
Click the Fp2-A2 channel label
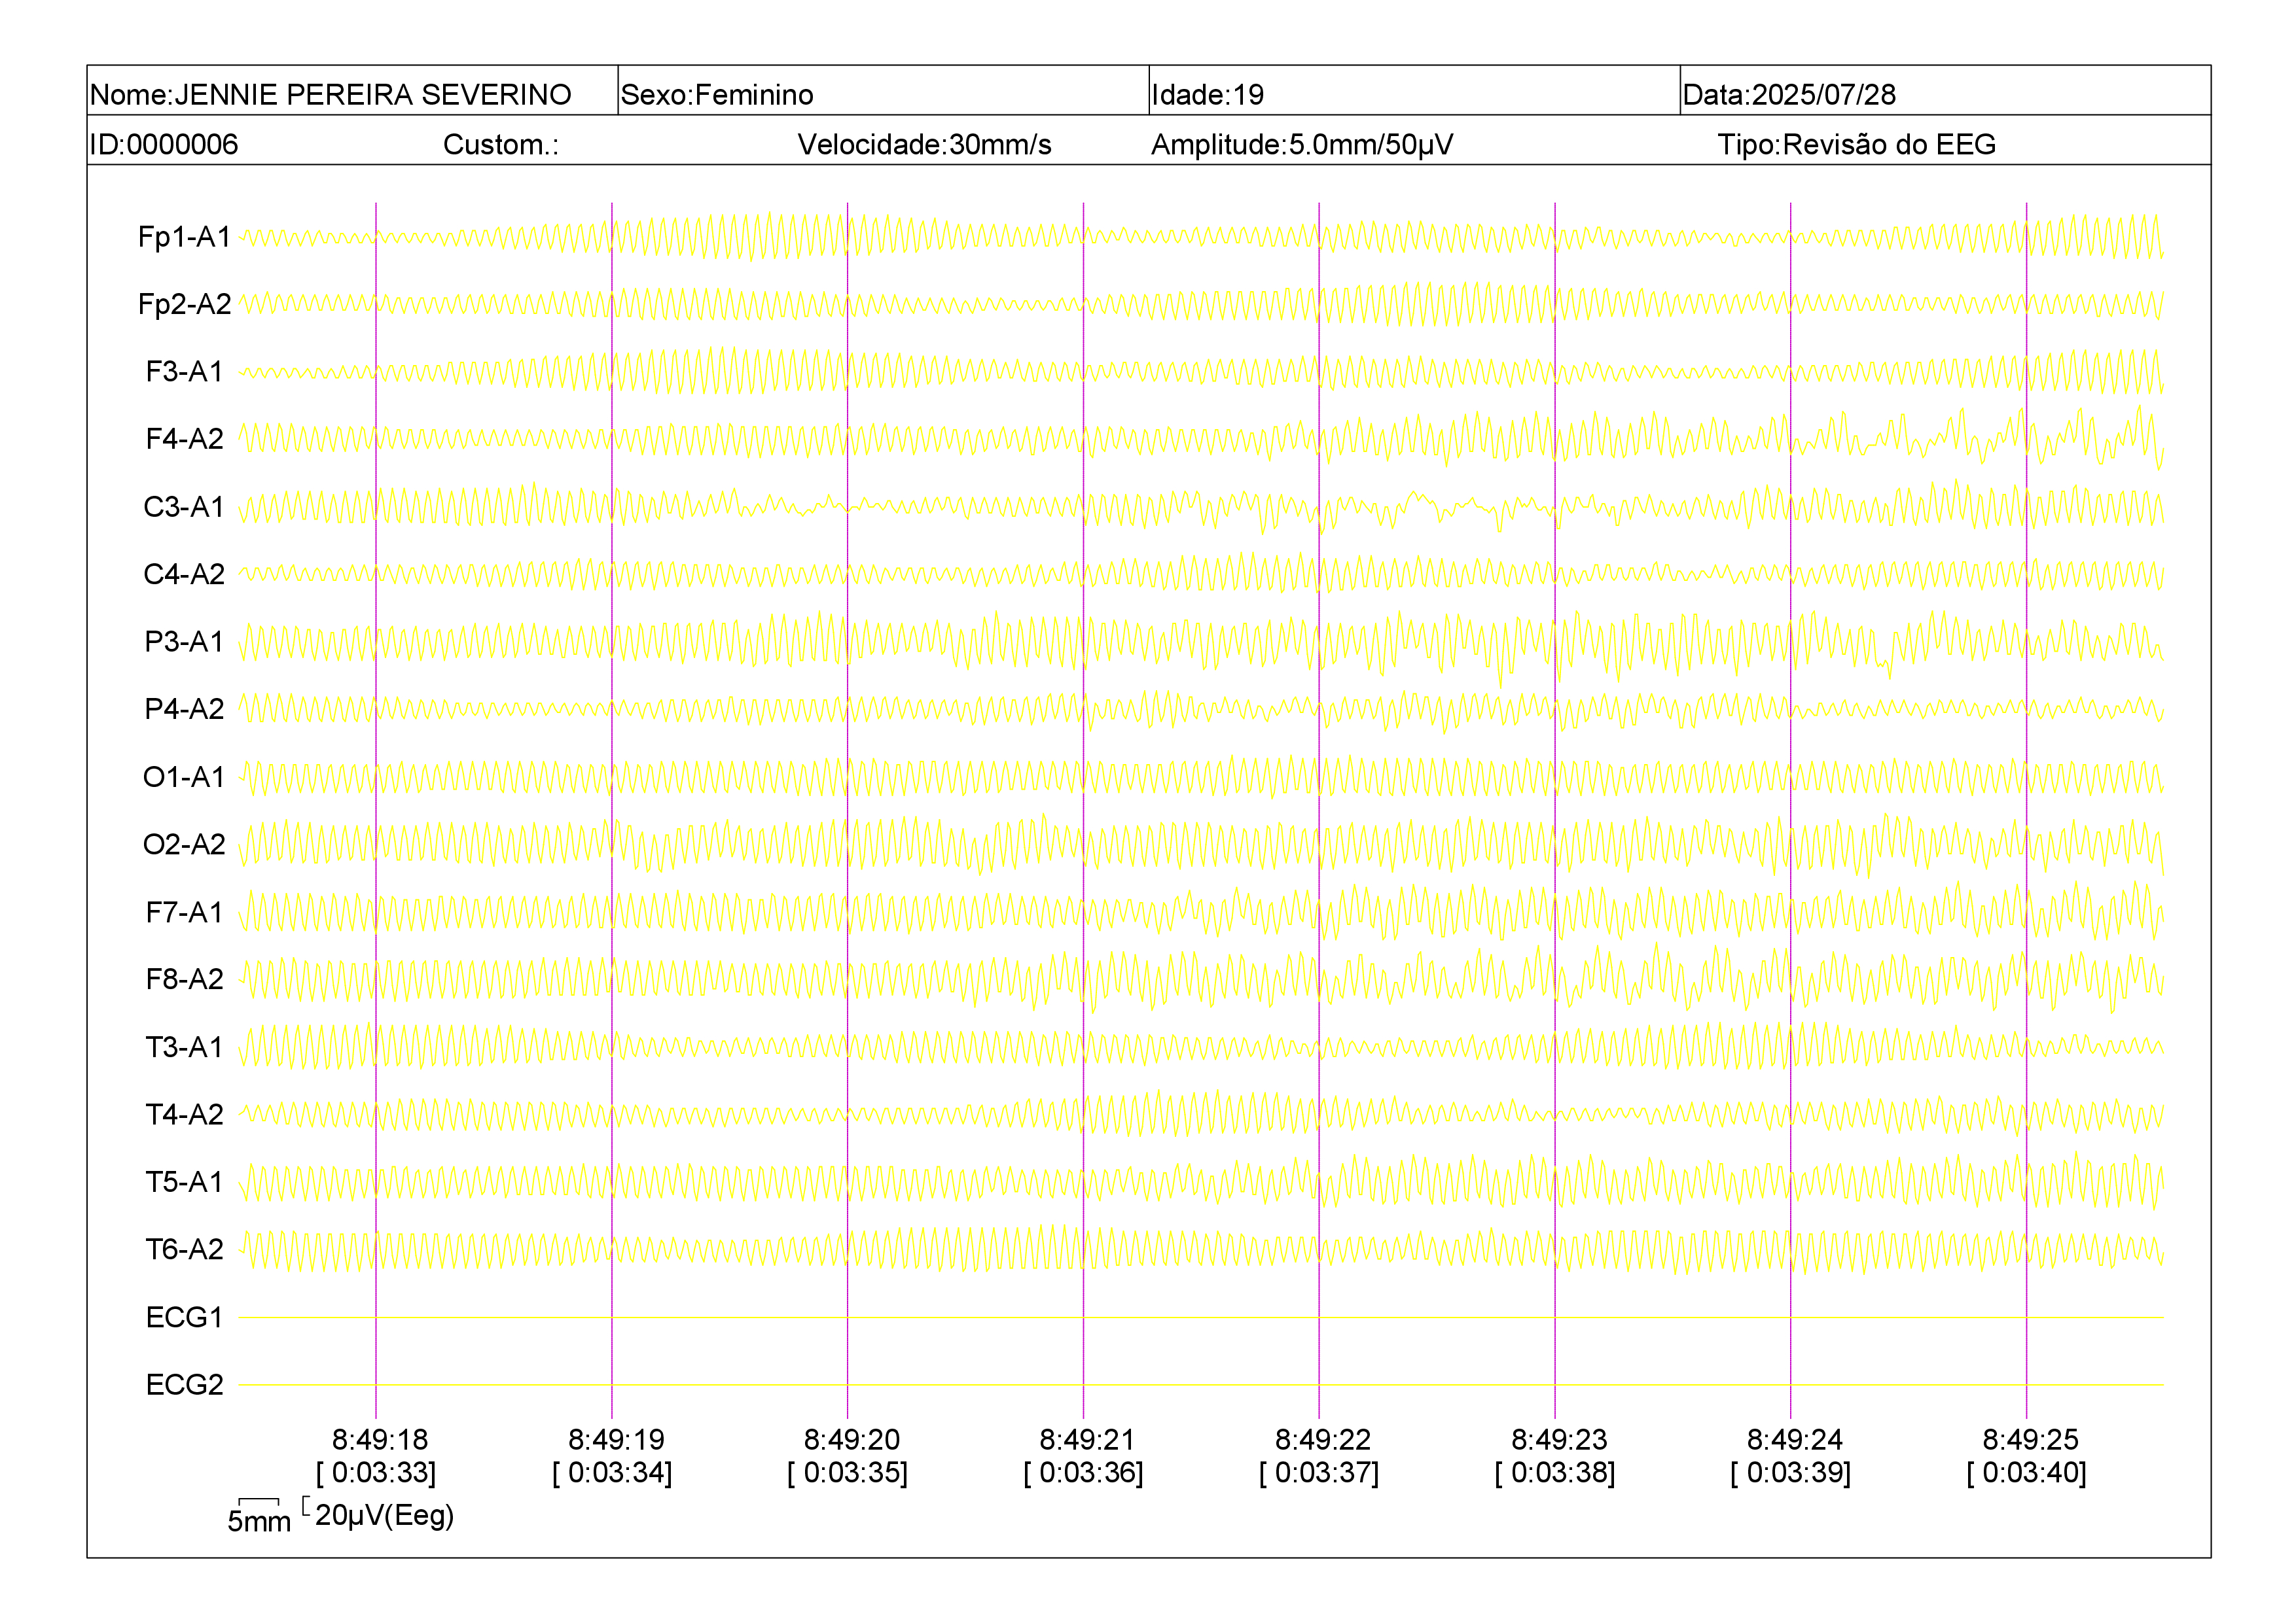click(x=185, y=304)
